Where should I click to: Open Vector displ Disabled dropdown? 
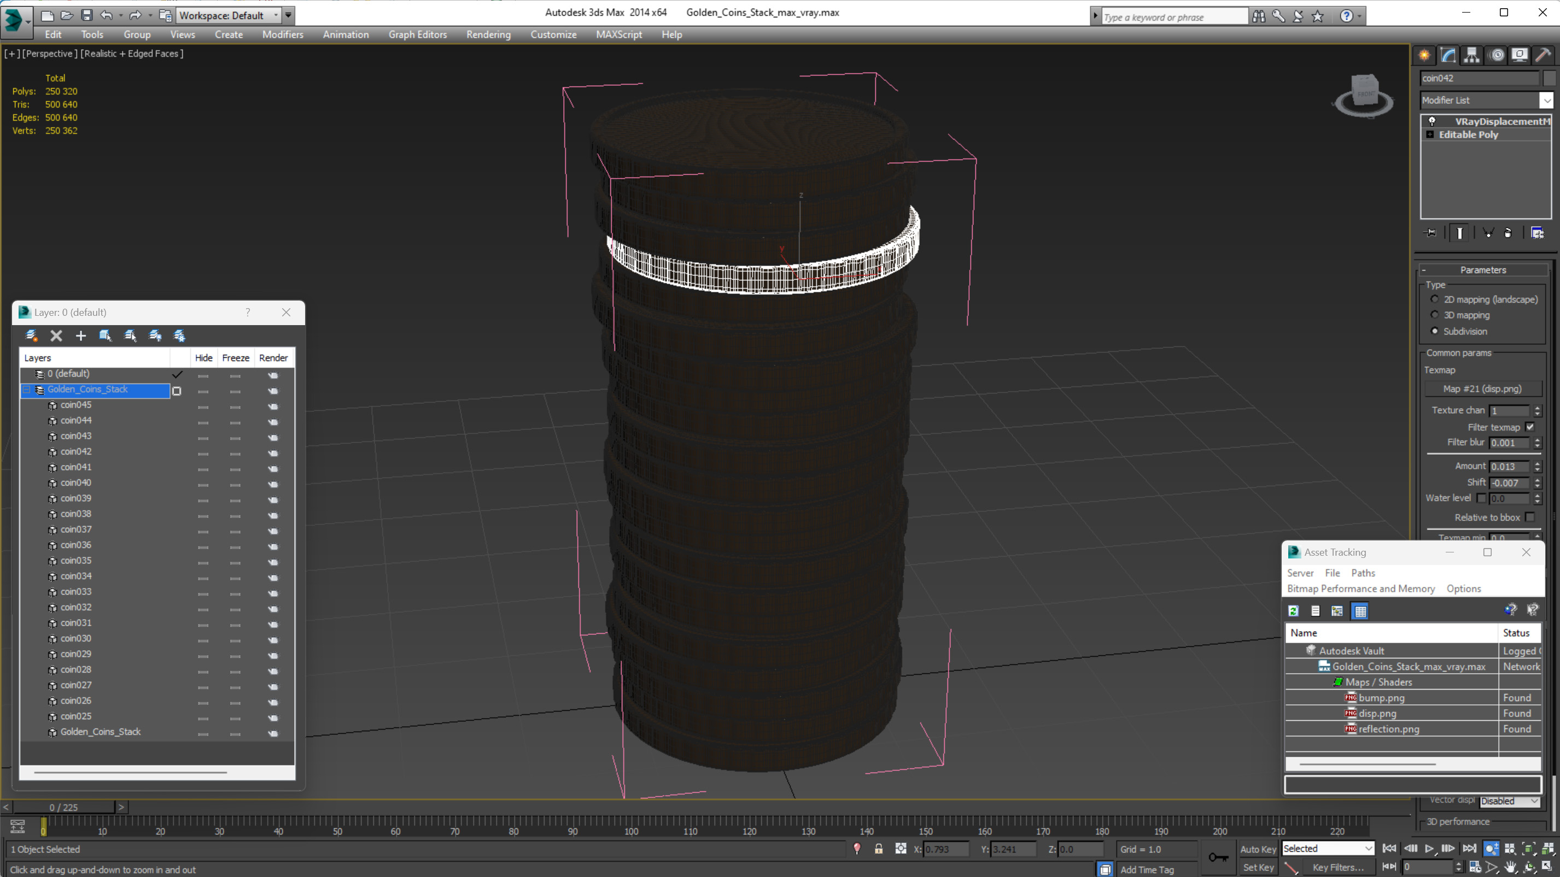coord(1510,801)
